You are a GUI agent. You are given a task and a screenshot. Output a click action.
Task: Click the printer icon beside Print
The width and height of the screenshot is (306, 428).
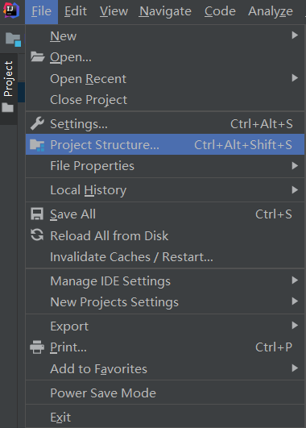click(37, 347)
